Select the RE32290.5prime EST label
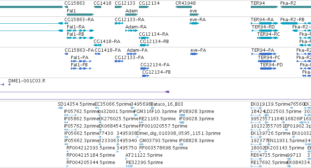 point(145,163)
